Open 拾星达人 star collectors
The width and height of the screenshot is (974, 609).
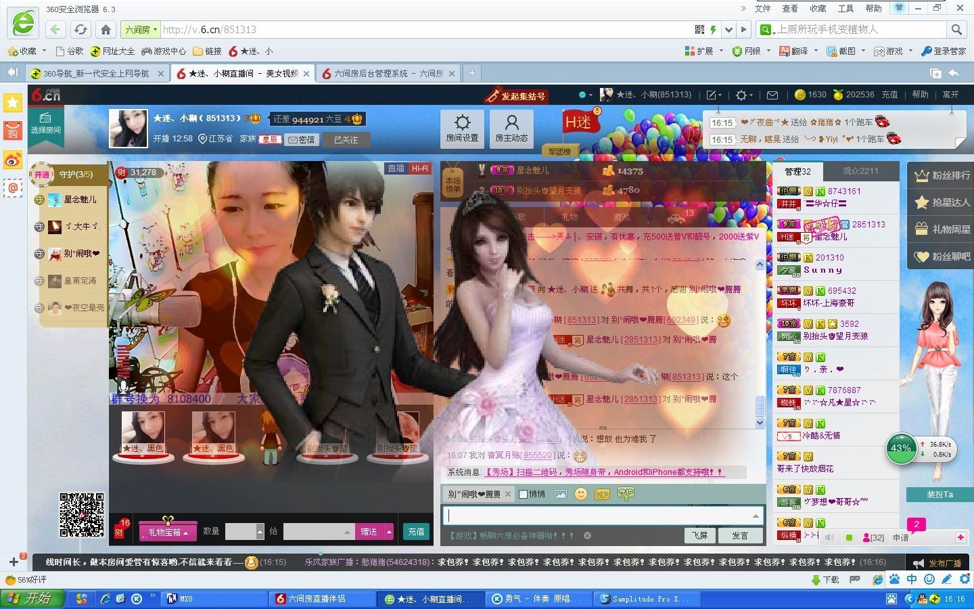point(942,202)
